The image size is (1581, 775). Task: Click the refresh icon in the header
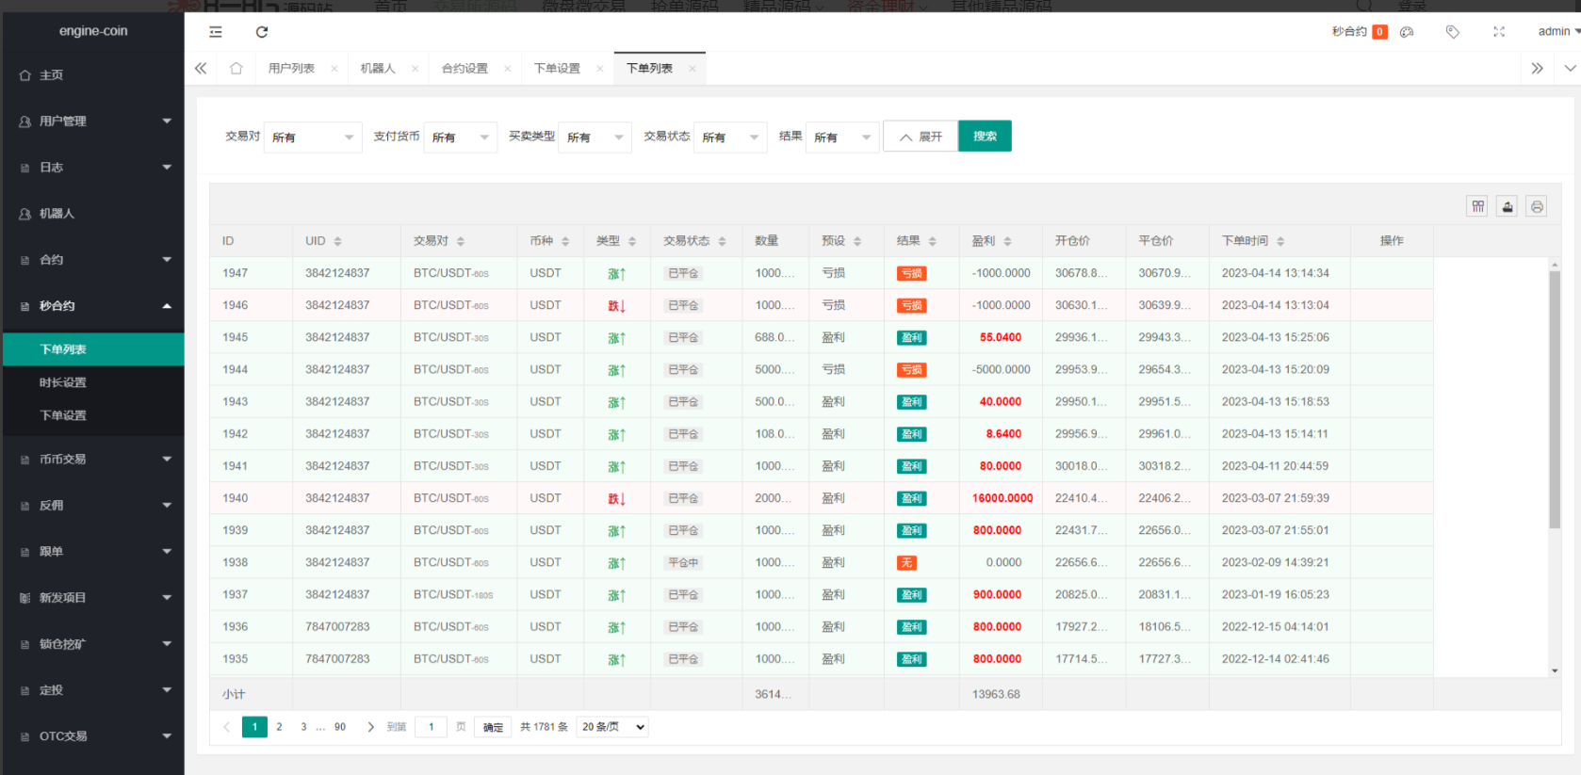(x=262, y=32)
